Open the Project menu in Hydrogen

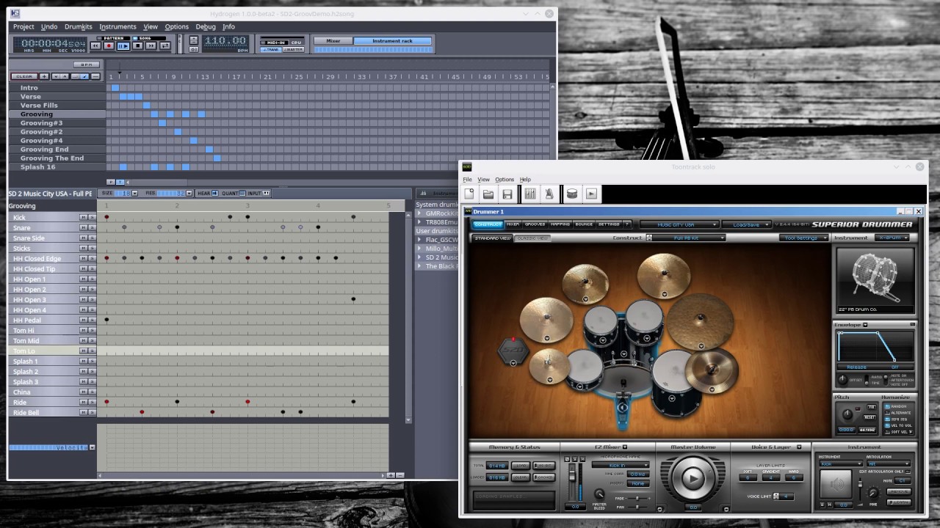coord(23,26)
